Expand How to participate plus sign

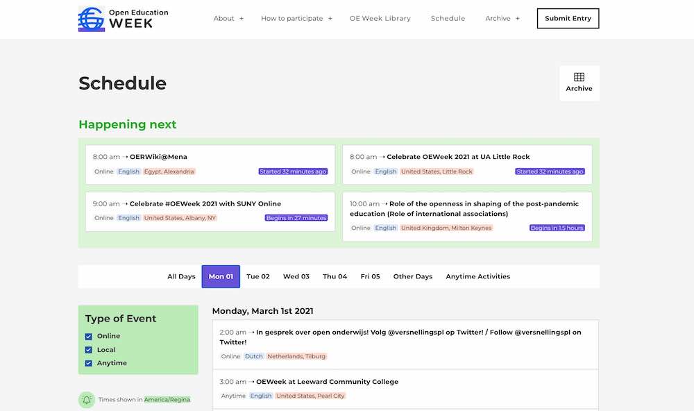[x=330, y=19]
